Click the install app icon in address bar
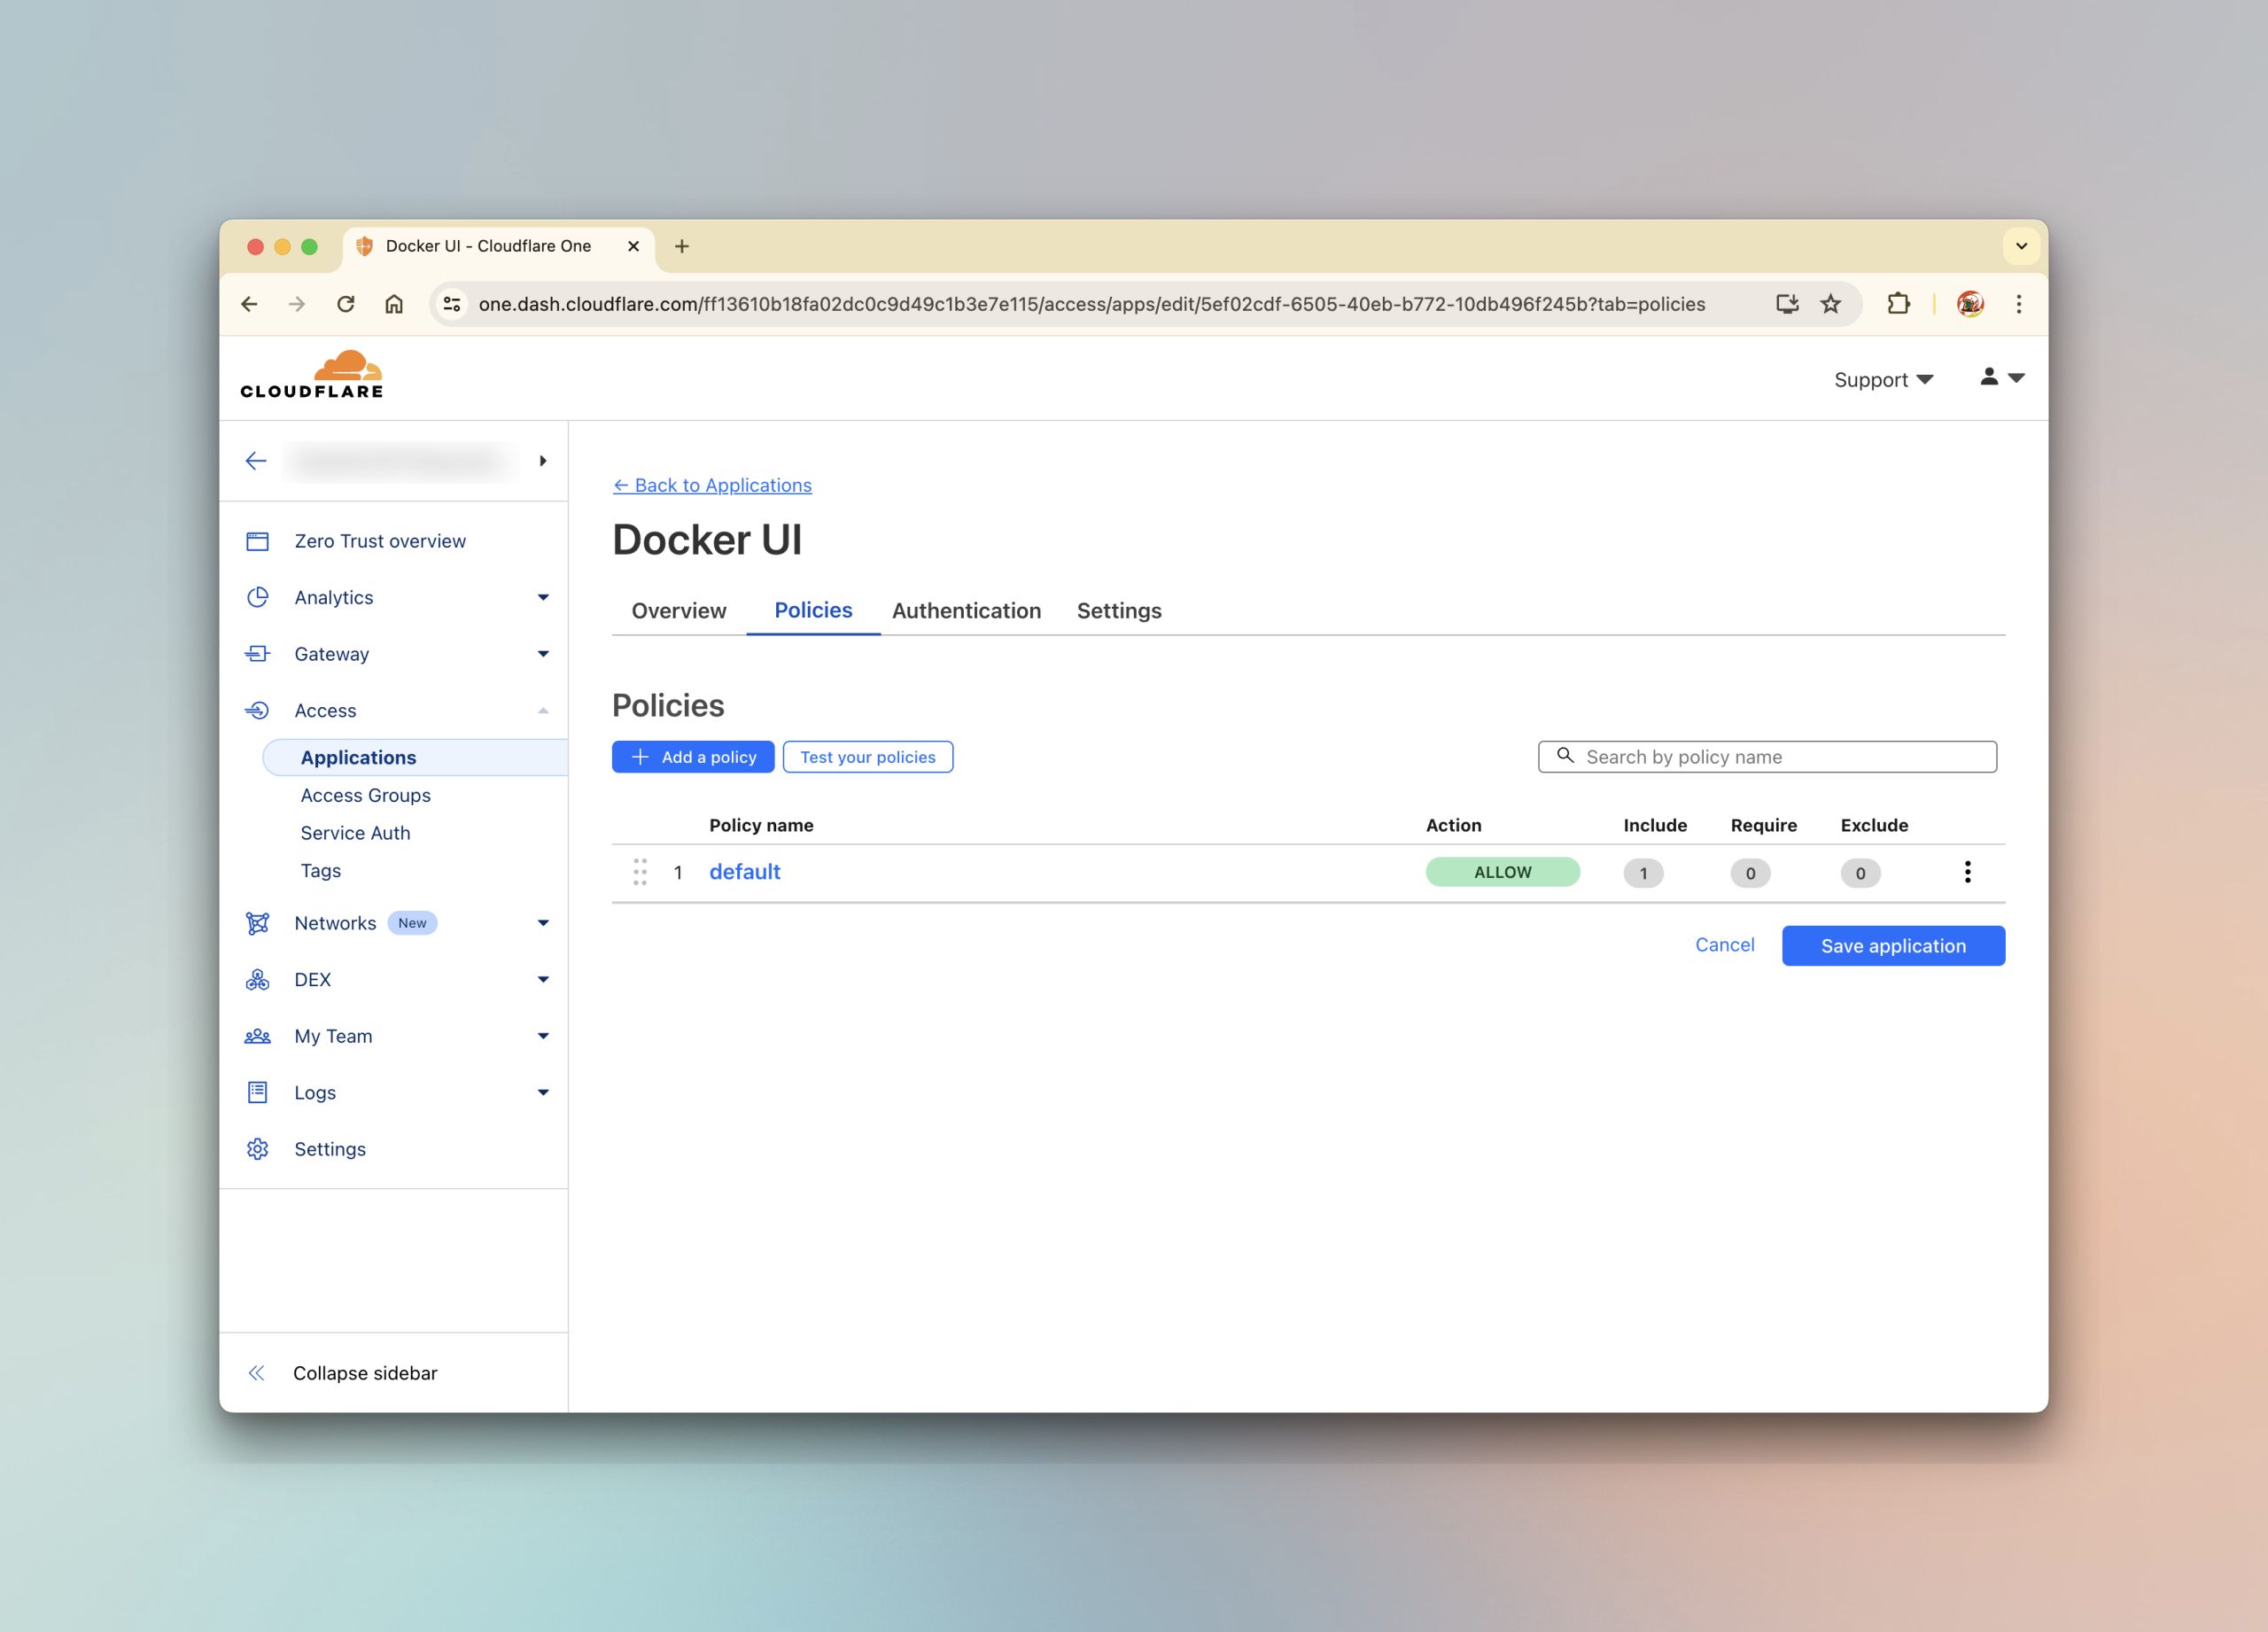This screenshot has height=1632, width=2268. 1787,304
